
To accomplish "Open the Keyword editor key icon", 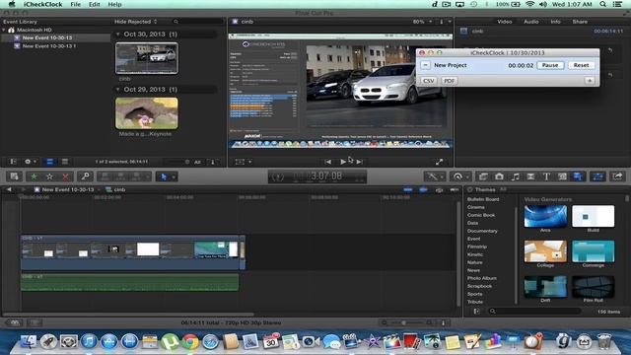I will click(85, 177).
